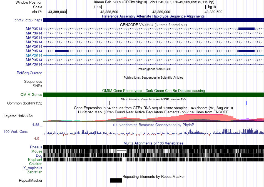
Task: Click the 'Common dbSNP(155)' label
Action: [x=24, y=103]
